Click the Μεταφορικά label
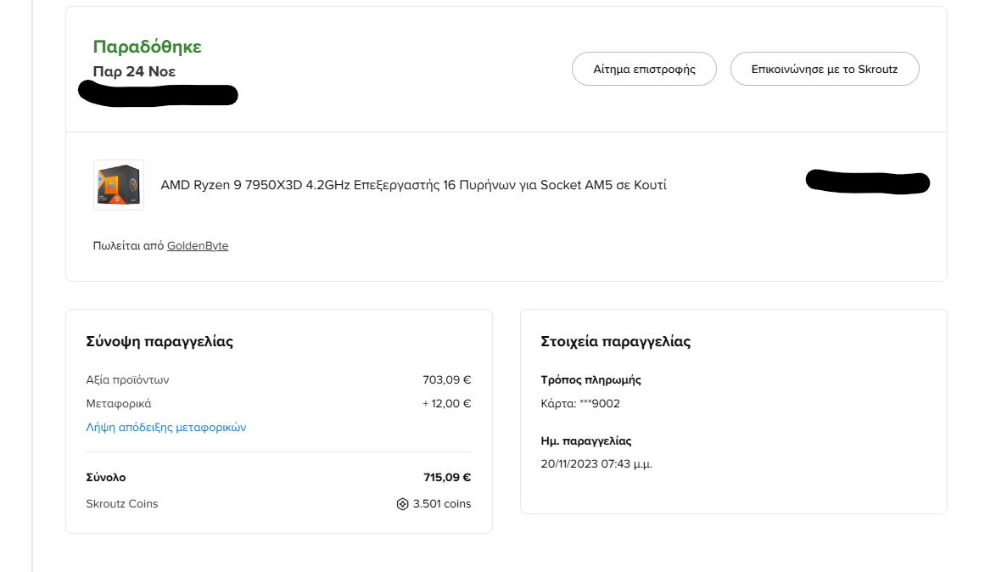Image resolution: width=996 pixels, height=572 pixels. click(119, 404)
